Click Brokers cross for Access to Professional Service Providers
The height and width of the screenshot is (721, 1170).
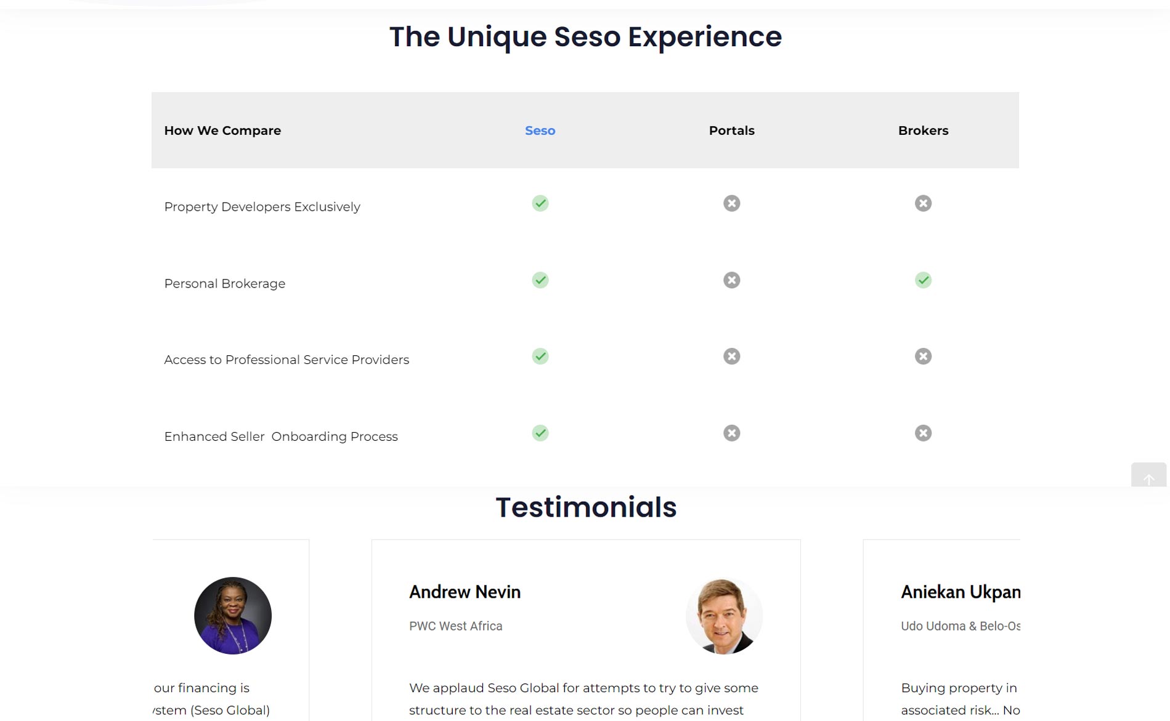[923, 356]
